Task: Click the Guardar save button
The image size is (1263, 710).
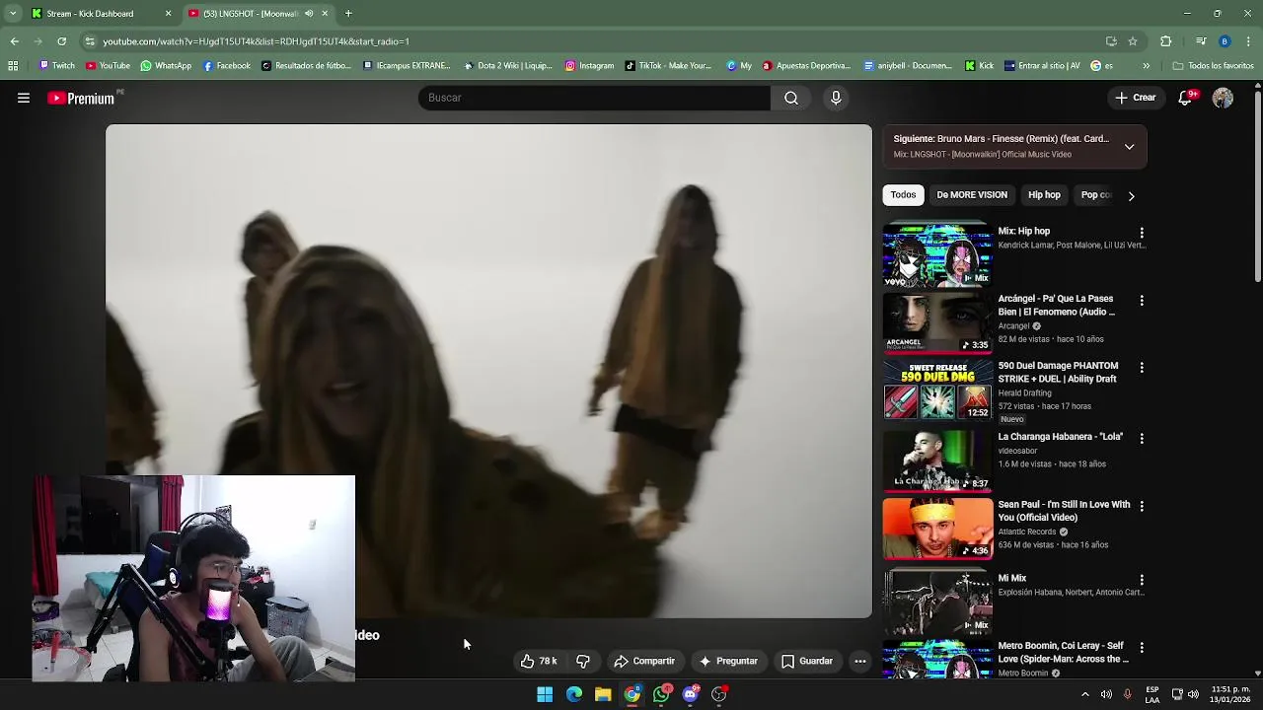Action: tap(807, 661)
